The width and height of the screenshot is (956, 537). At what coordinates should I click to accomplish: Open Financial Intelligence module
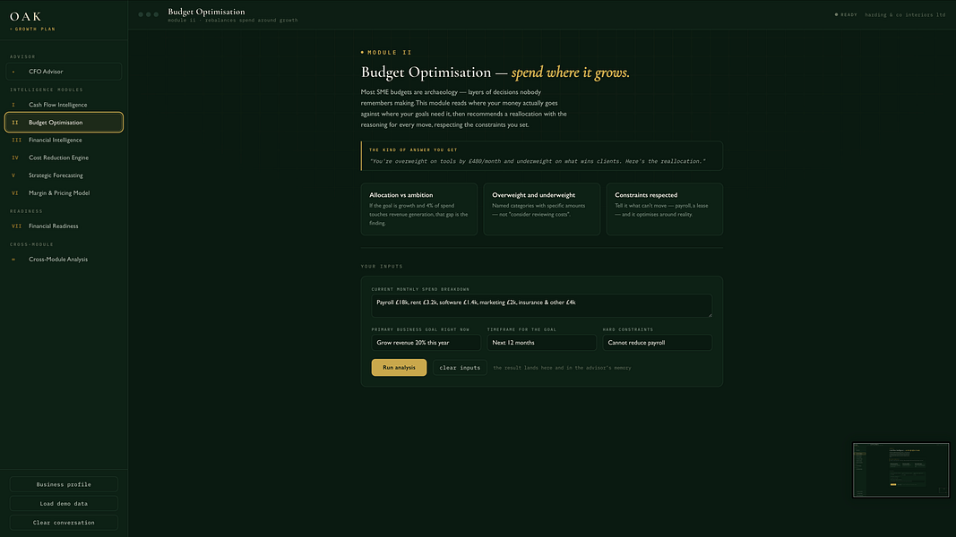pos(64,140)
